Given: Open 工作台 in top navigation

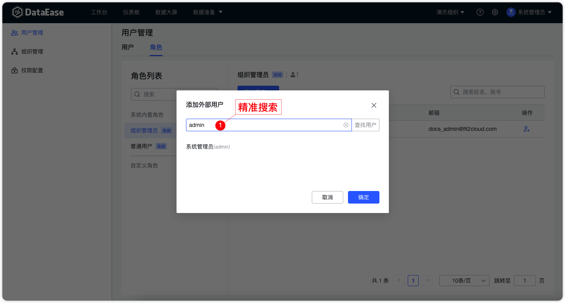Looking at the screenshot, I should 99,12.
